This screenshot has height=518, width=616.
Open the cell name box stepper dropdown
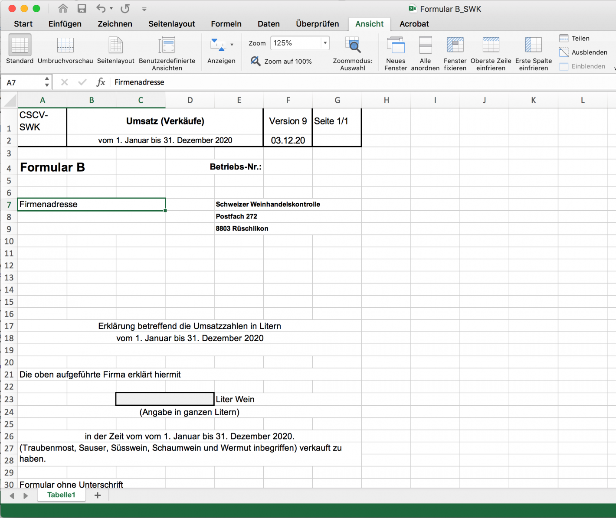(x=47, y=81)
